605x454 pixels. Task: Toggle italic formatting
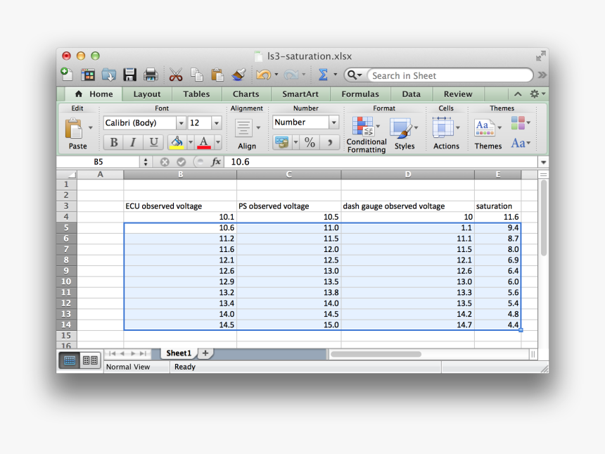tap(132, 142)
